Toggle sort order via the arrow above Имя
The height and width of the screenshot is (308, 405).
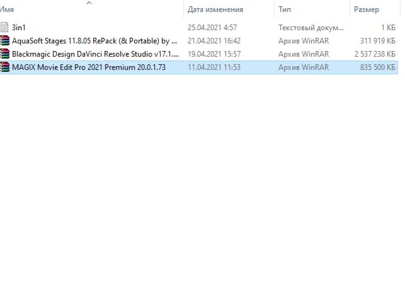tap(89, 3)
